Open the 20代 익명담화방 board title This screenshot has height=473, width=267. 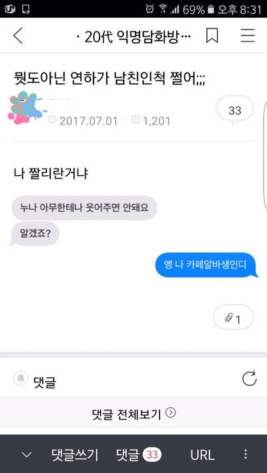(x=133, y=37)
